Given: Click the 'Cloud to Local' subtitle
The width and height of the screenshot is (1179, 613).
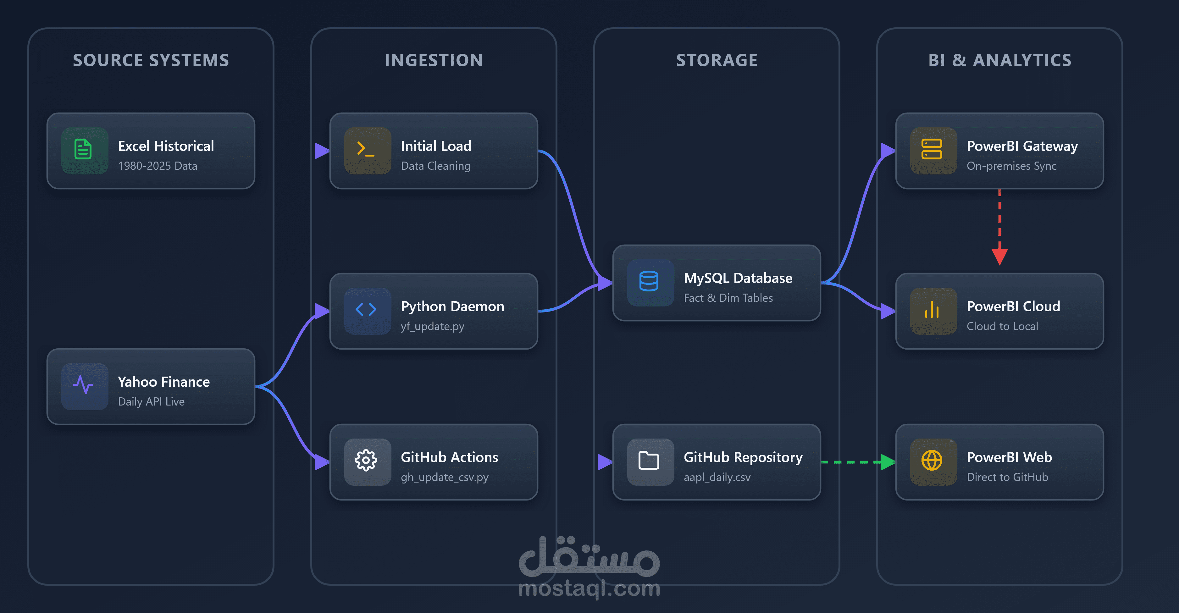Looking at the screenshot, I should [1002, 326].
